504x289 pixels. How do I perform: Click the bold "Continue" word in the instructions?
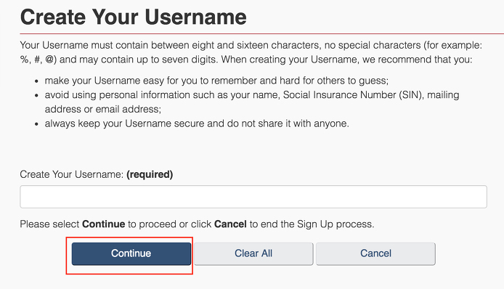click(x=104, y=224)
